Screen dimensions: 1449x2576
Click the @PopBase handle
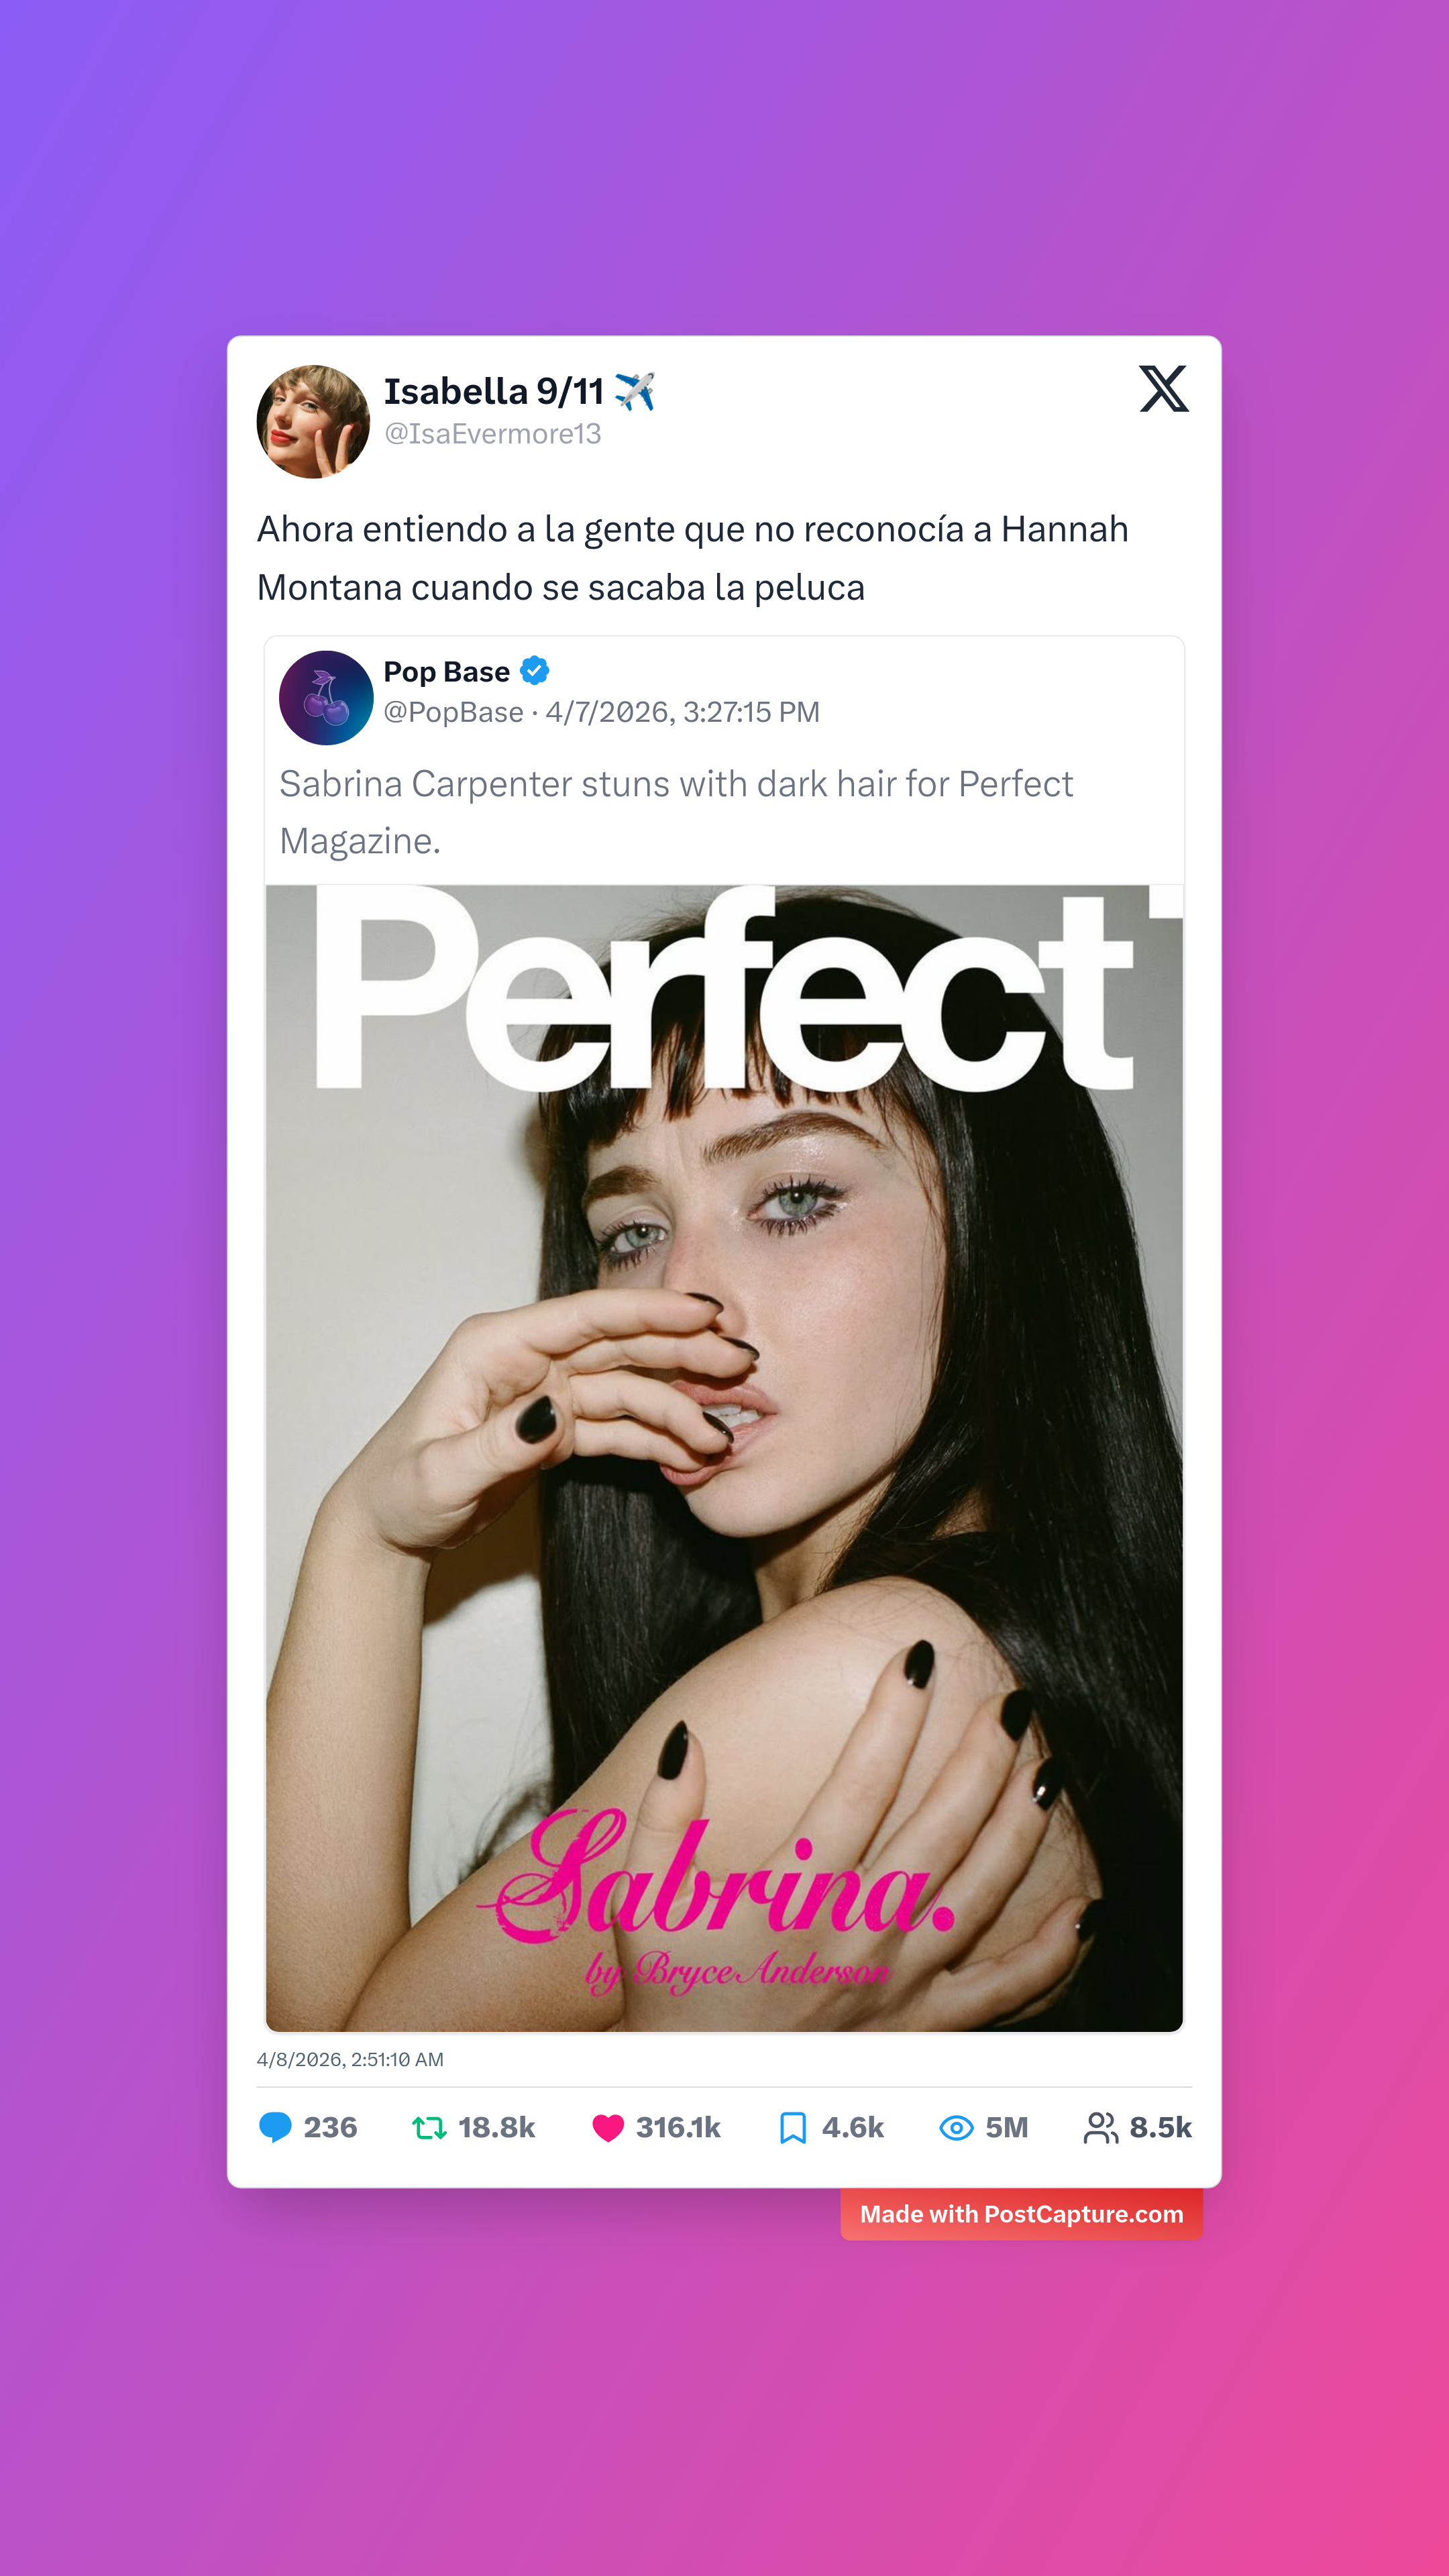point(454,712)
